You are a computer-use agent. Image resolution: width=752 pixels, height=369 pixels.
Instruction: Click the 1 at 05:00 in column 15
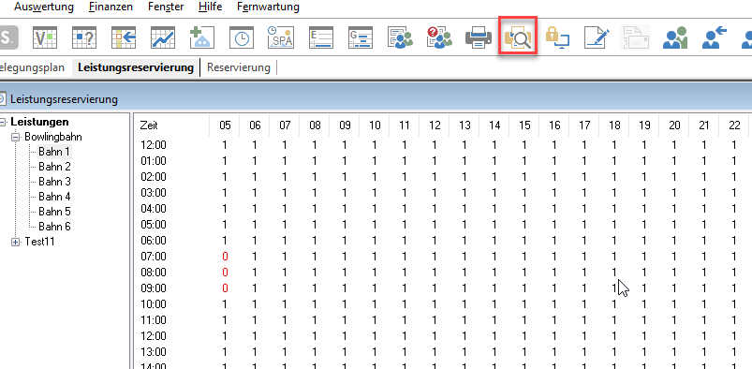click(x=524, y=225)
